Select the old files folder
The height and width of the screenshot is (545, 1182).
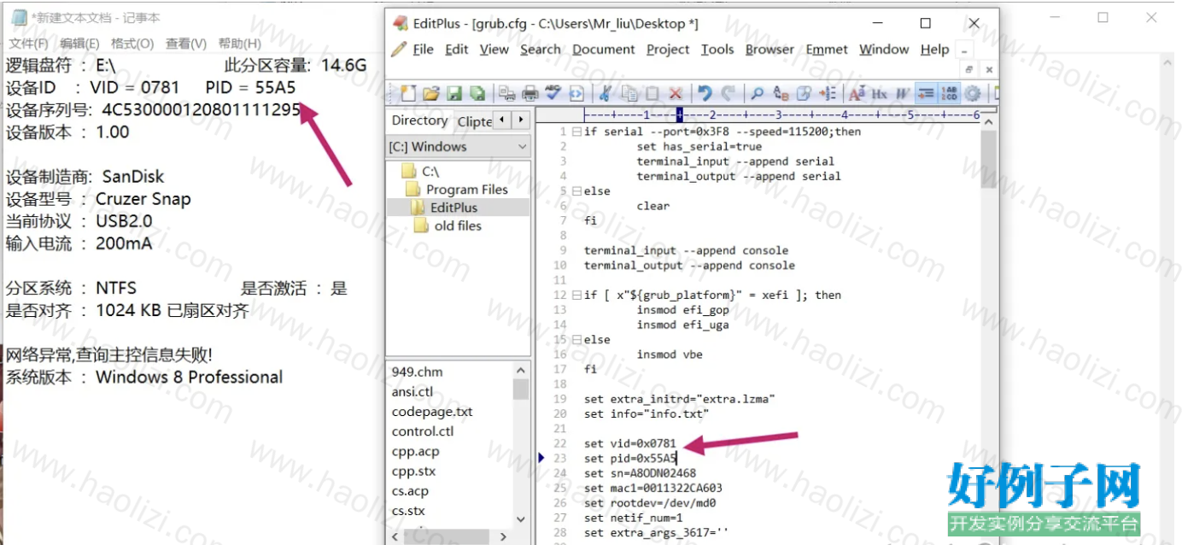tap(448, 226)
